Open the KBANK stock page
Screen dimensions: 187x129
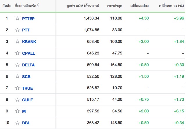[29, 42]
